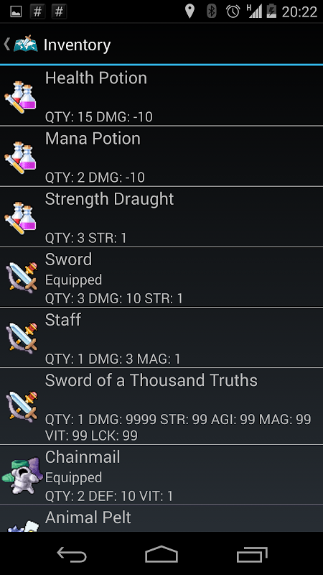
Task: Tap the Staff weapon icon
Action: pos(22,338)
